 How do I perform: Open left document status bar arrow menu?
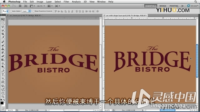[x=46, y=110]
